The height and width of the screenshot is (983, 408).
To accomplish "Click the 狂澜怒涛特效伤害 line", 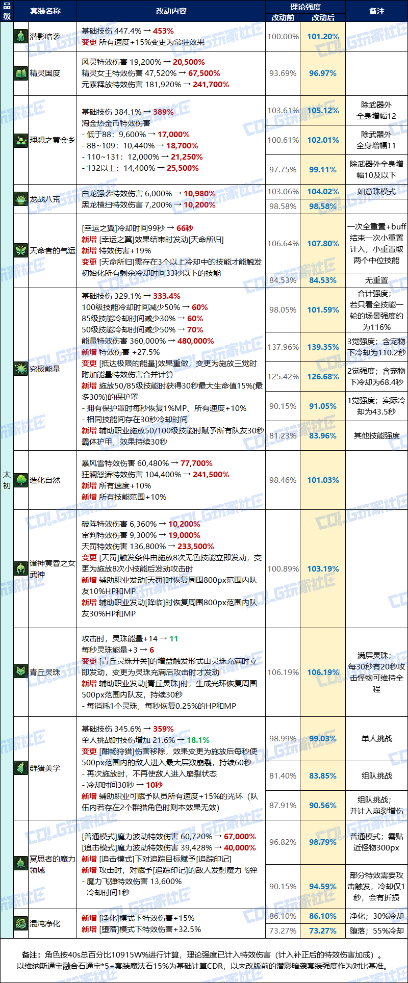I will [155, 474].
